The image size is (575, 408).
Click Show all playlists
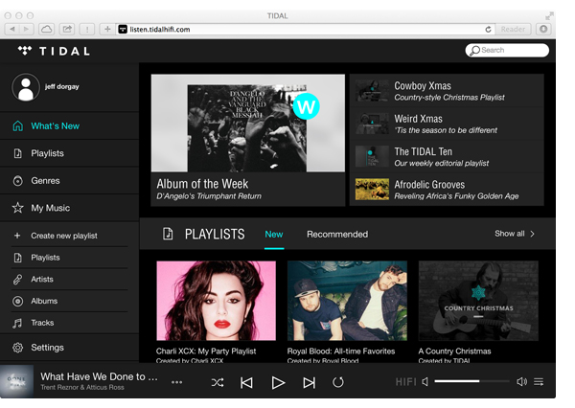[x=515, y=234]
